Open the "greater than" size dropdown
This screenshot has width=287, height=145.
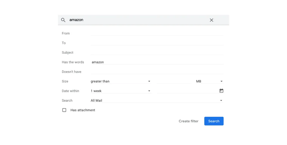click(121, 81)
